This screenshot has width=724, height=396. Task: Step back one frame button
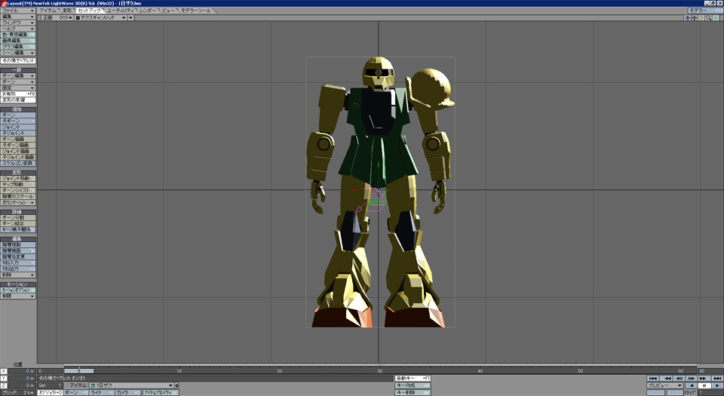[680, 379]
